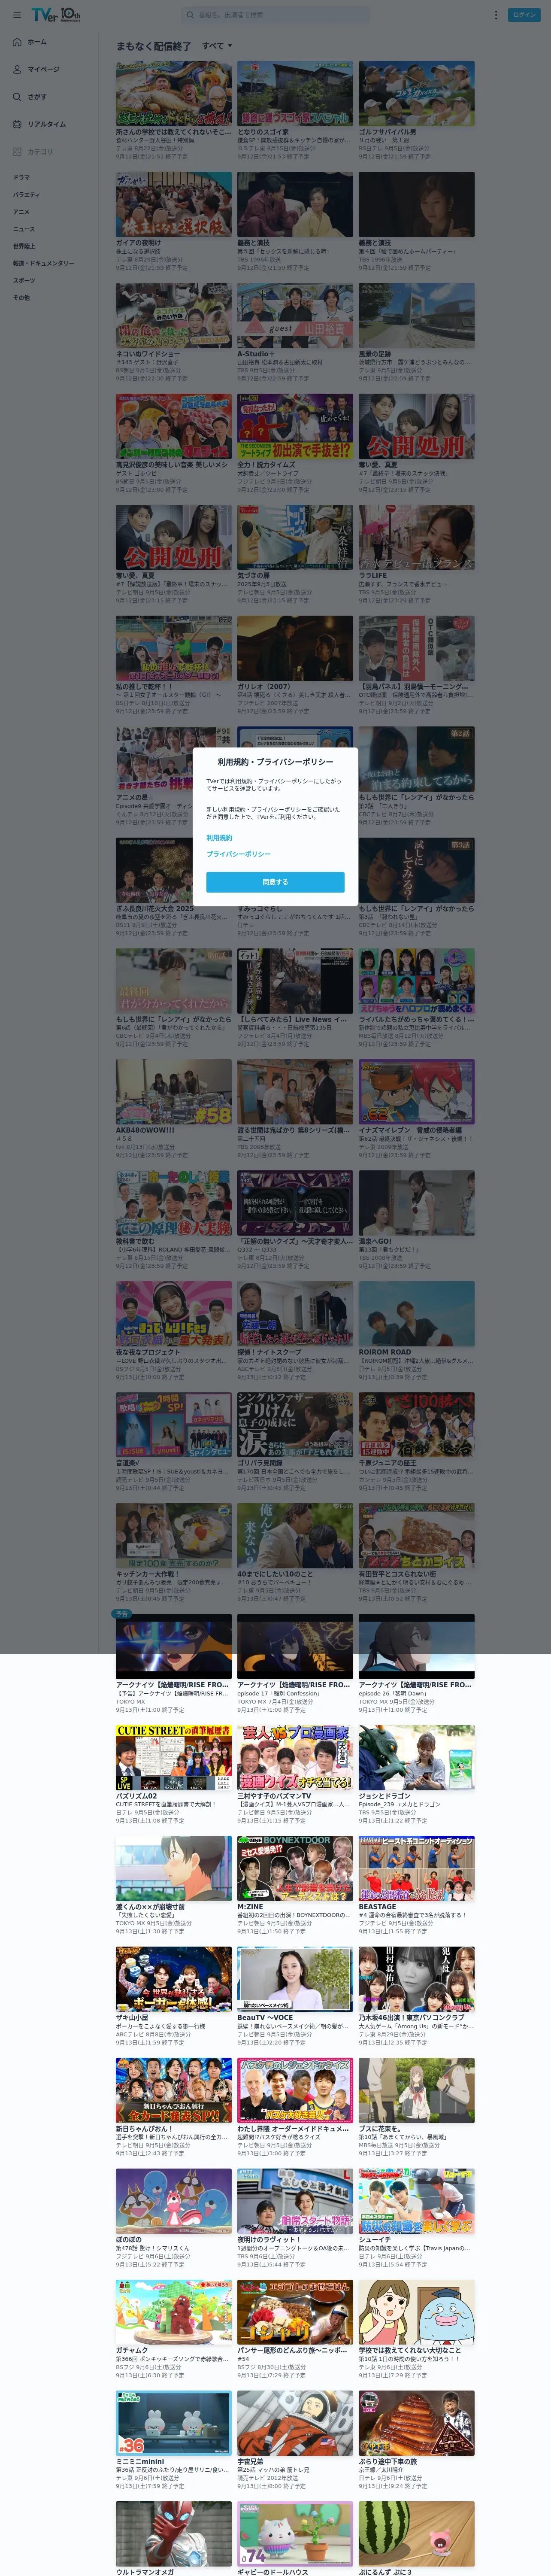Image resolution: width=551 pixels, height=2576 pixels.
Task: Open 渡くんの××が崩壊寸前 thumbnail
Action: [173, 1869]
